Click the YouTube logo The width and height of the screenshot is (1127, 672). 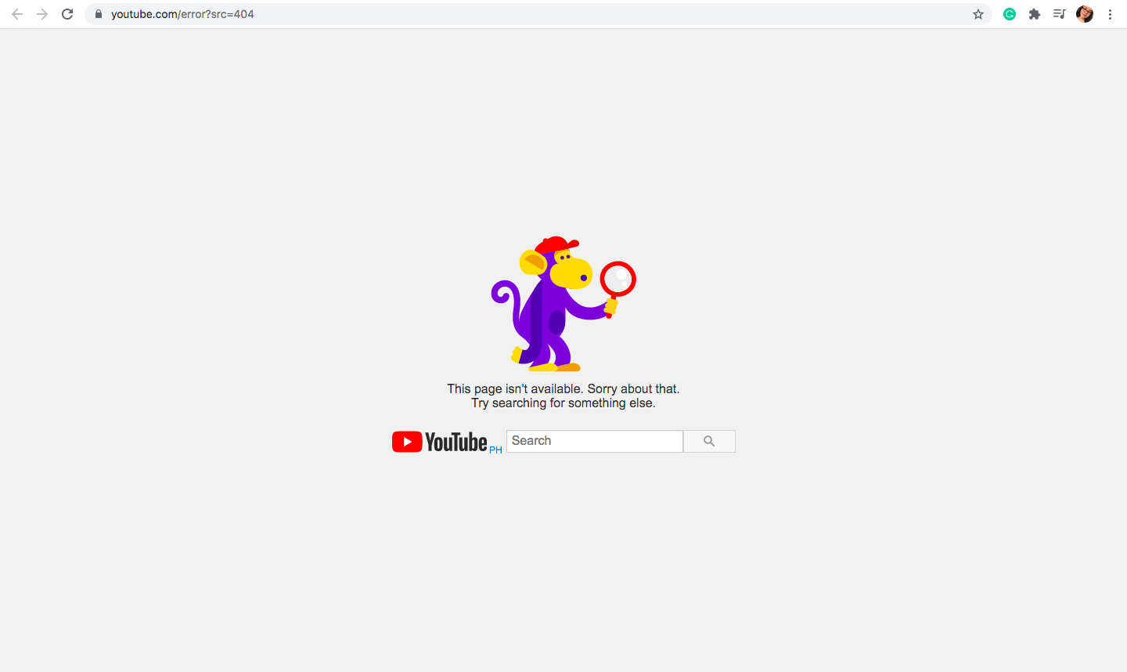point(440,442)
